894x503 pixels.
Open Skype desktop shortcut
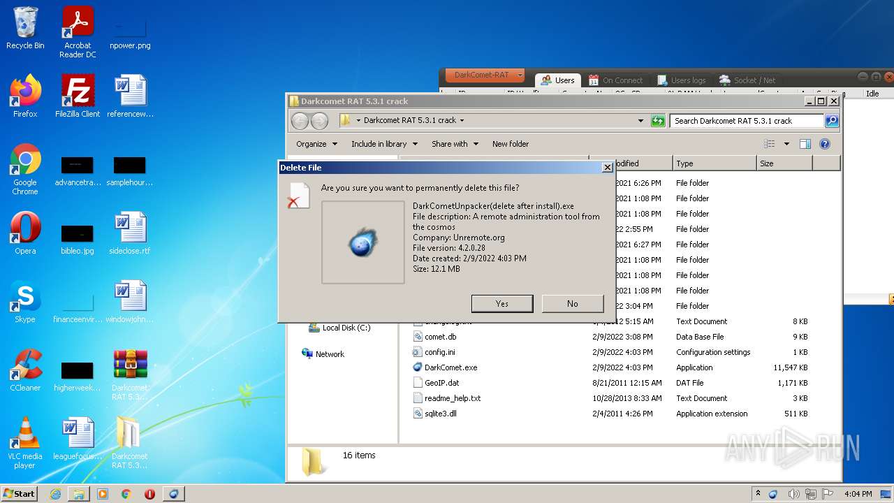[25, 302]
